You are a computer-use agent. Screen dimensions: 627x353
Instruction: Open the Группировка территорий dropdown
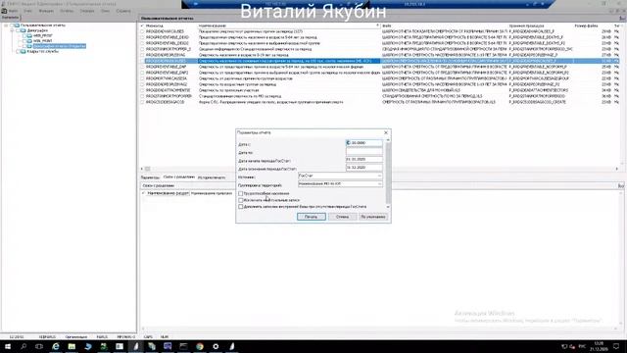(x=340, y=183)
